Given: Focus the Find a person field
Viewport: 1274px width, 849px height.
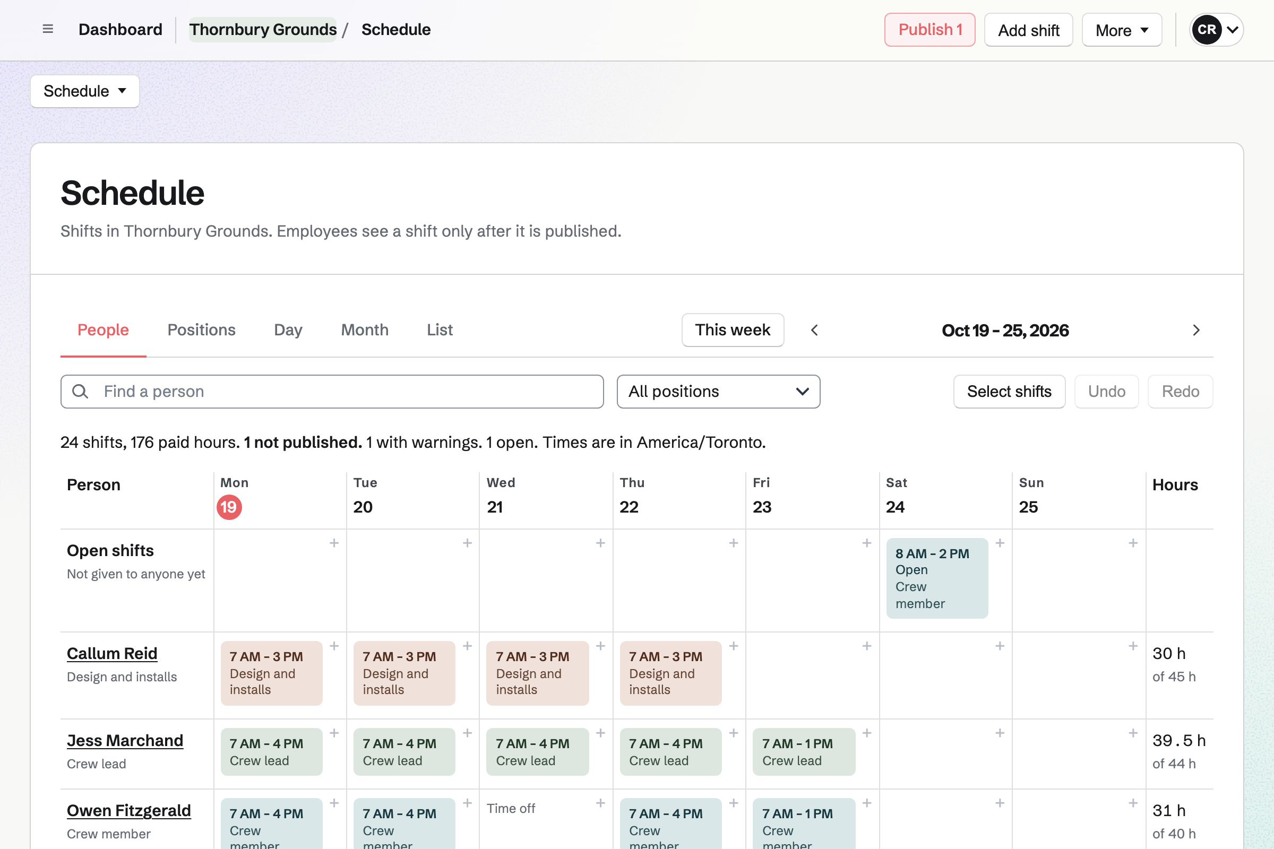Looking at the screenshot, I should coord(332,392).
